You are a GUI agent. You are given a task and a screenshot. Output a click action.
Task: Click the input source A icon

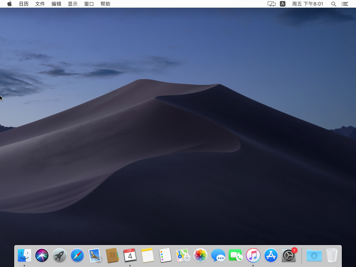tap(283, 4)
